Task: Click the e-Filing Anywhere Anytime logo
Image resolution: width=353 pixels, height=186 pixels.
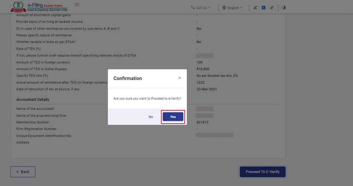Action: (x=41, y=6)
